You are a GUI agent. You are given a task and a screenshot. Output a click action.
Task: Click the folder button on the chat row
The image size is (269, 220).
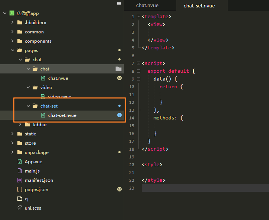coord(118,69)
